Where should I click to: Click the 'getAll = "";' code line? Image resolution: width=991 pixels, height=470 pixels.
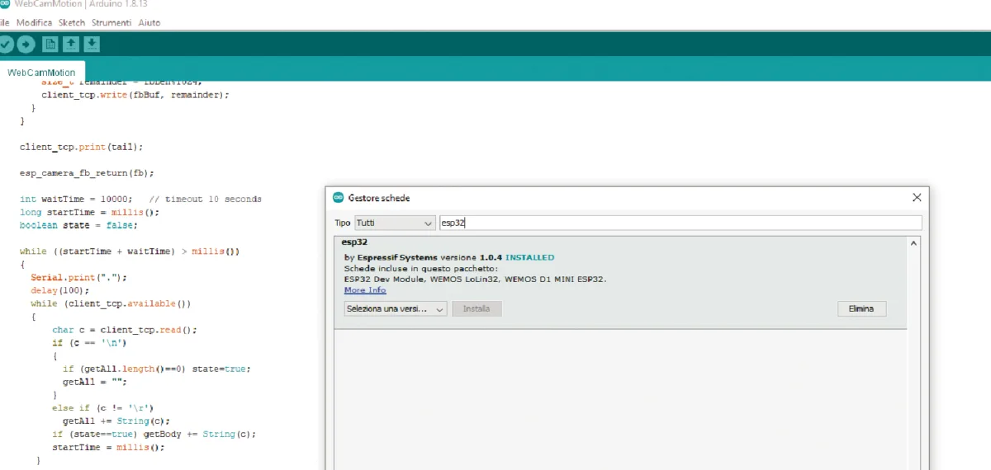tap(95, 382)
